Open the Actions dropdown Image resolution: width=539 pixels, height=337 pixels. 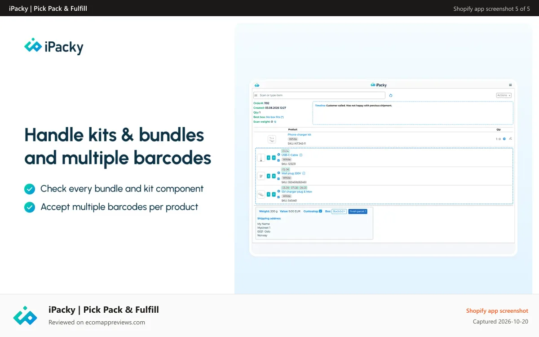point(504,95)
